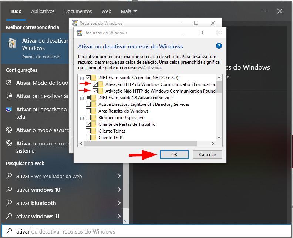Enable the Cliente Telnet checkbox

tap(88, 131)
